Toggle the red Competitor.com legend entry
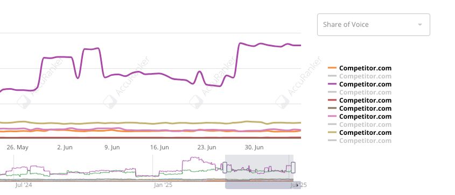This screenshot has height=195, width=455. 360,100
